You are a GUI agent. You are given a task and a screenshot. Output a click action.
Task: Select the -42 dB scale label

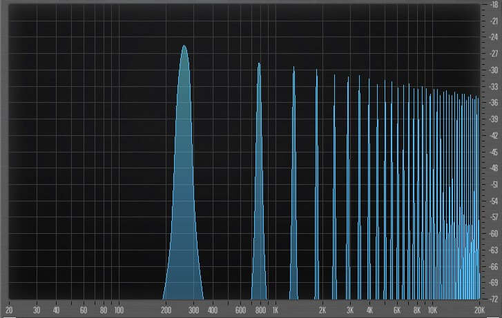(x=494, y=136)
